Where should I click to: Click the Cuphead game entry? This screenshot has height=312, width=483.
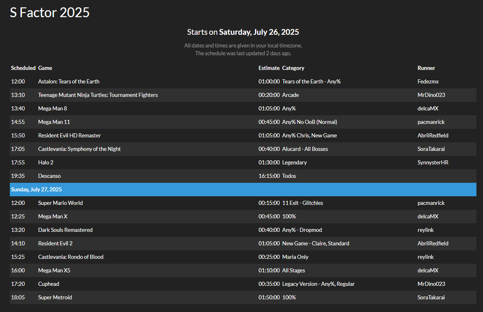click(49, 284)
